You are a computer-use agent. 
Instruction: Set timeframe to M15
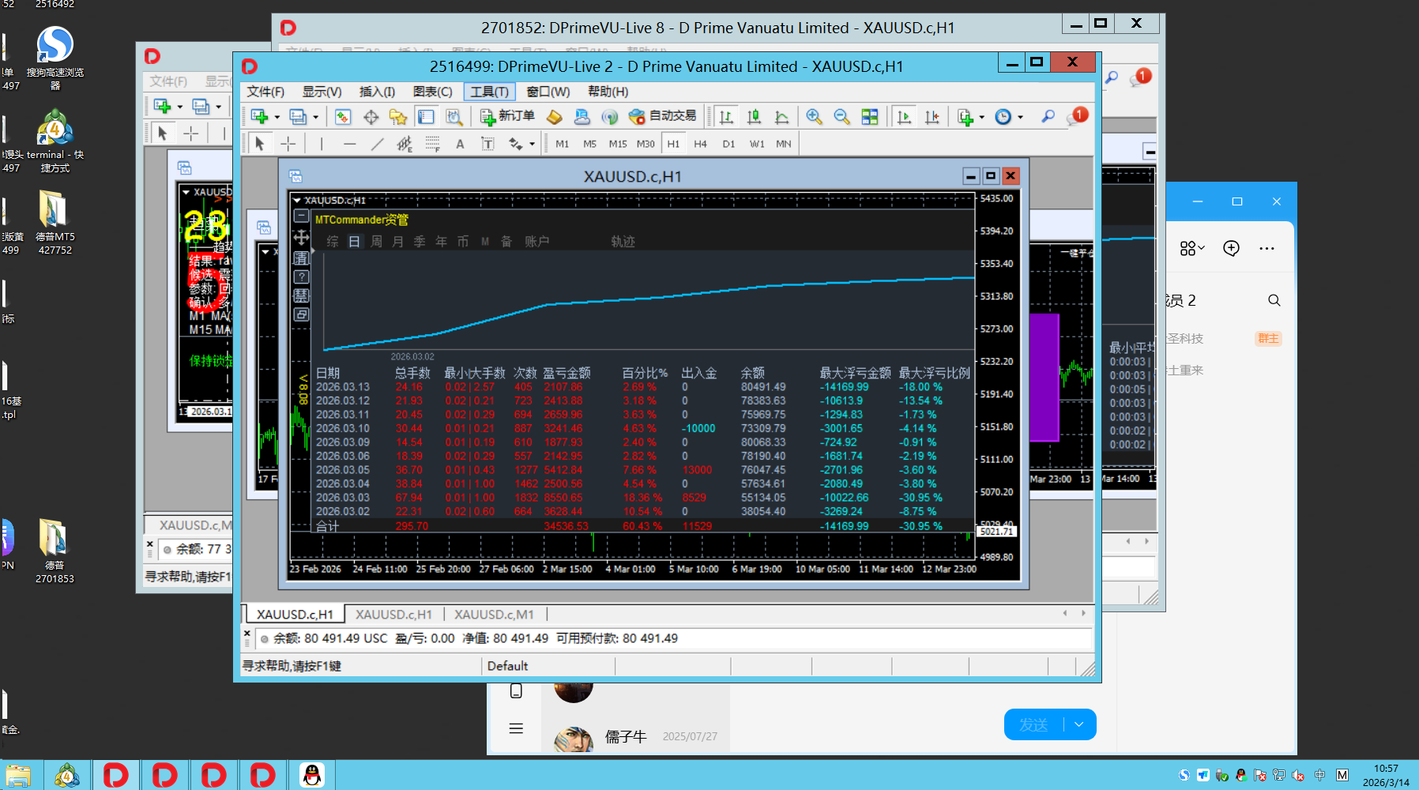pos(618,144)
